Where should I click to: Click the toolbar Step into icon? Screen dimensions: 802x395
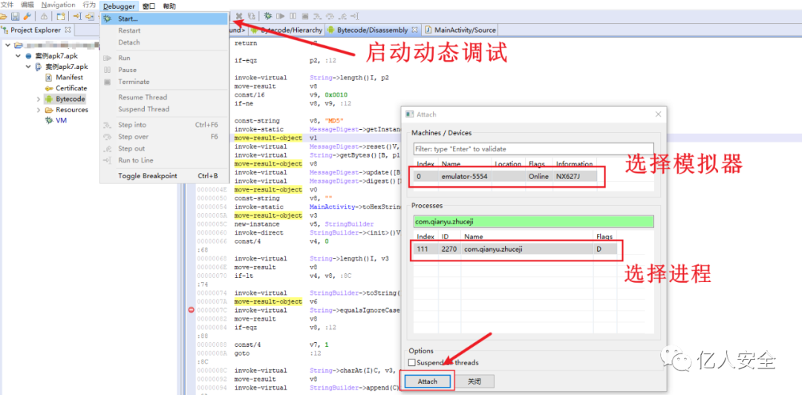318,16
